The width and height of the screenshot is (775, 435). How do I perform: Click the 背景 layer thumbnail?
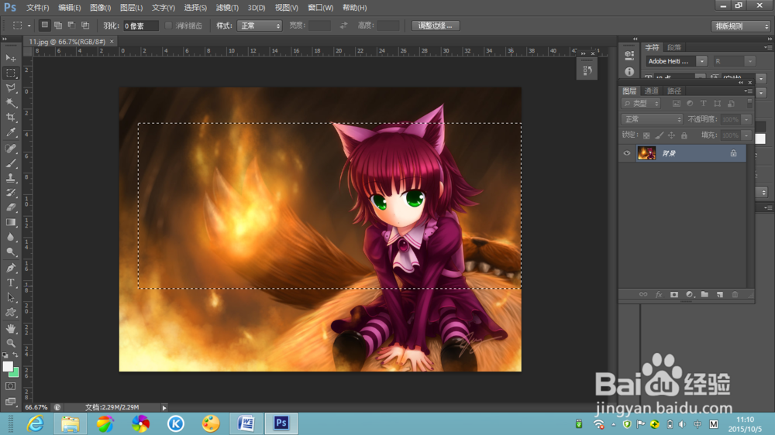(646, 153)
